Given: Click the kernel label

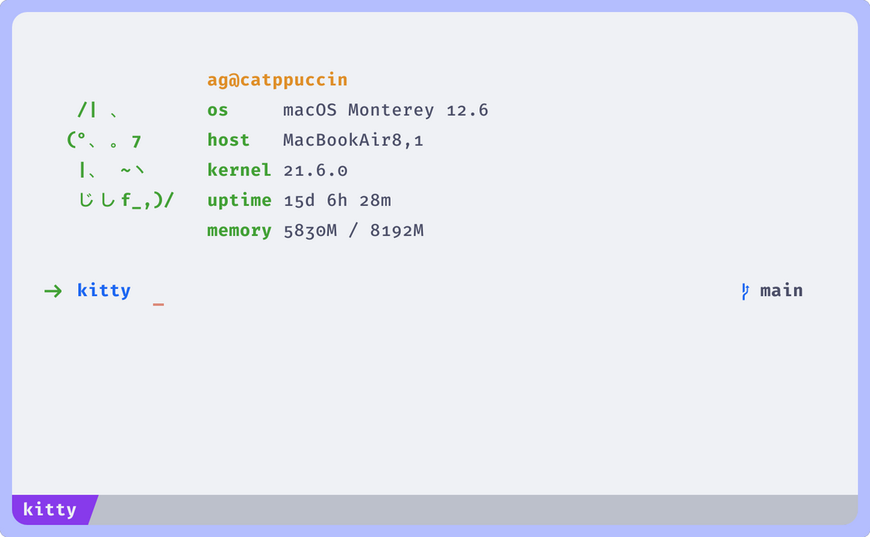Looking at the screenshot, I should [239, 170].
